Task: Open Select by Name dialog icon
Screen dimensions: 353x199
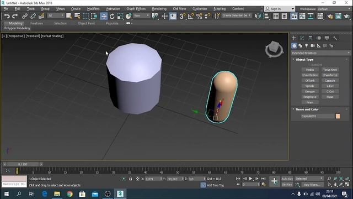Action: tap(77, 16)
